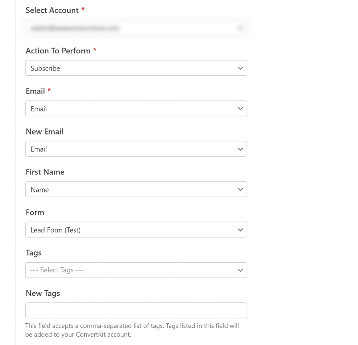Image resolution: width=358 pixels, height=345 pixels.
Task: Open the Lead Form (Test) dropdown
Action: (x=133, y=230)
